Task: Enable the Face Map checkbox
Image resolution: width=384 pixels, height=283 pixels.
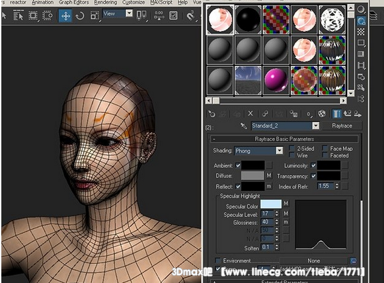Action: click(325, 148)
